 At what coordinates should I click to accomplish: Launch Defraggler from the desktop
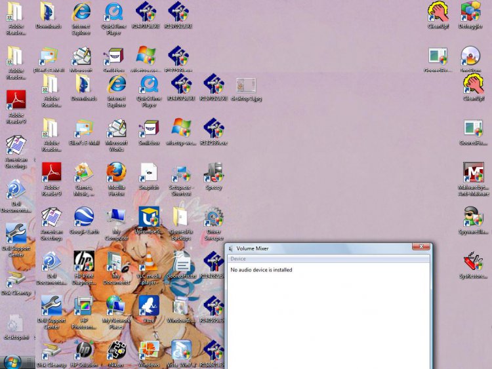coord(470,15)
